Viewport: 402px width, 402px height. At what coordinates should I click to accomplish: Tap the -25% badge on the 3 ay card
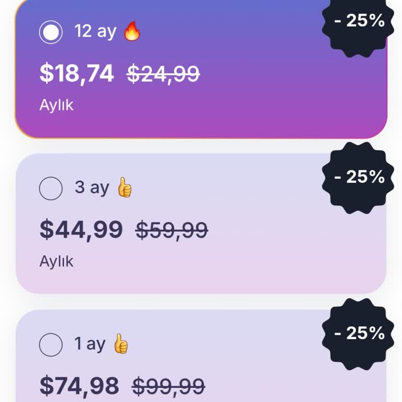(359, 177)
